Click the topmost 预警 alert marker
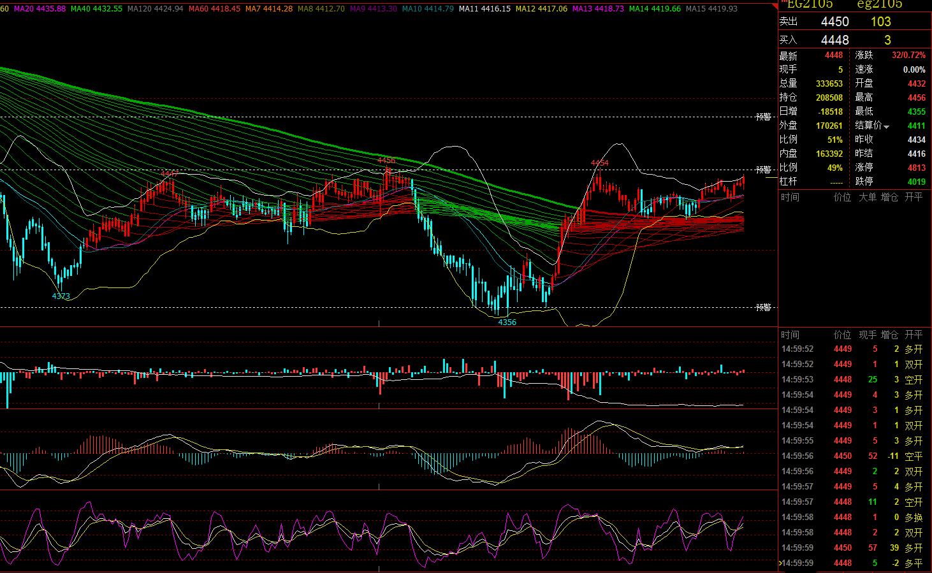The height and width of the screenshot is (573, 932). tap(763, 117)
